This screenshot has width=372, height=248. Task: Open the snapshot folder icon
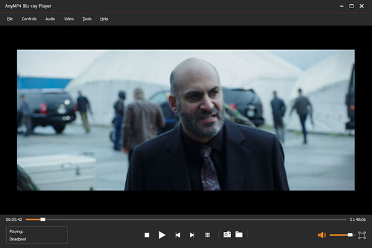point(239,235)
